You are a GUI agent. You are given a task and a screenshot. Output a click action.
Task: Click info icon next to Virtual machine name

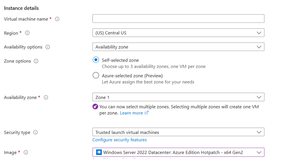(57, 19)
